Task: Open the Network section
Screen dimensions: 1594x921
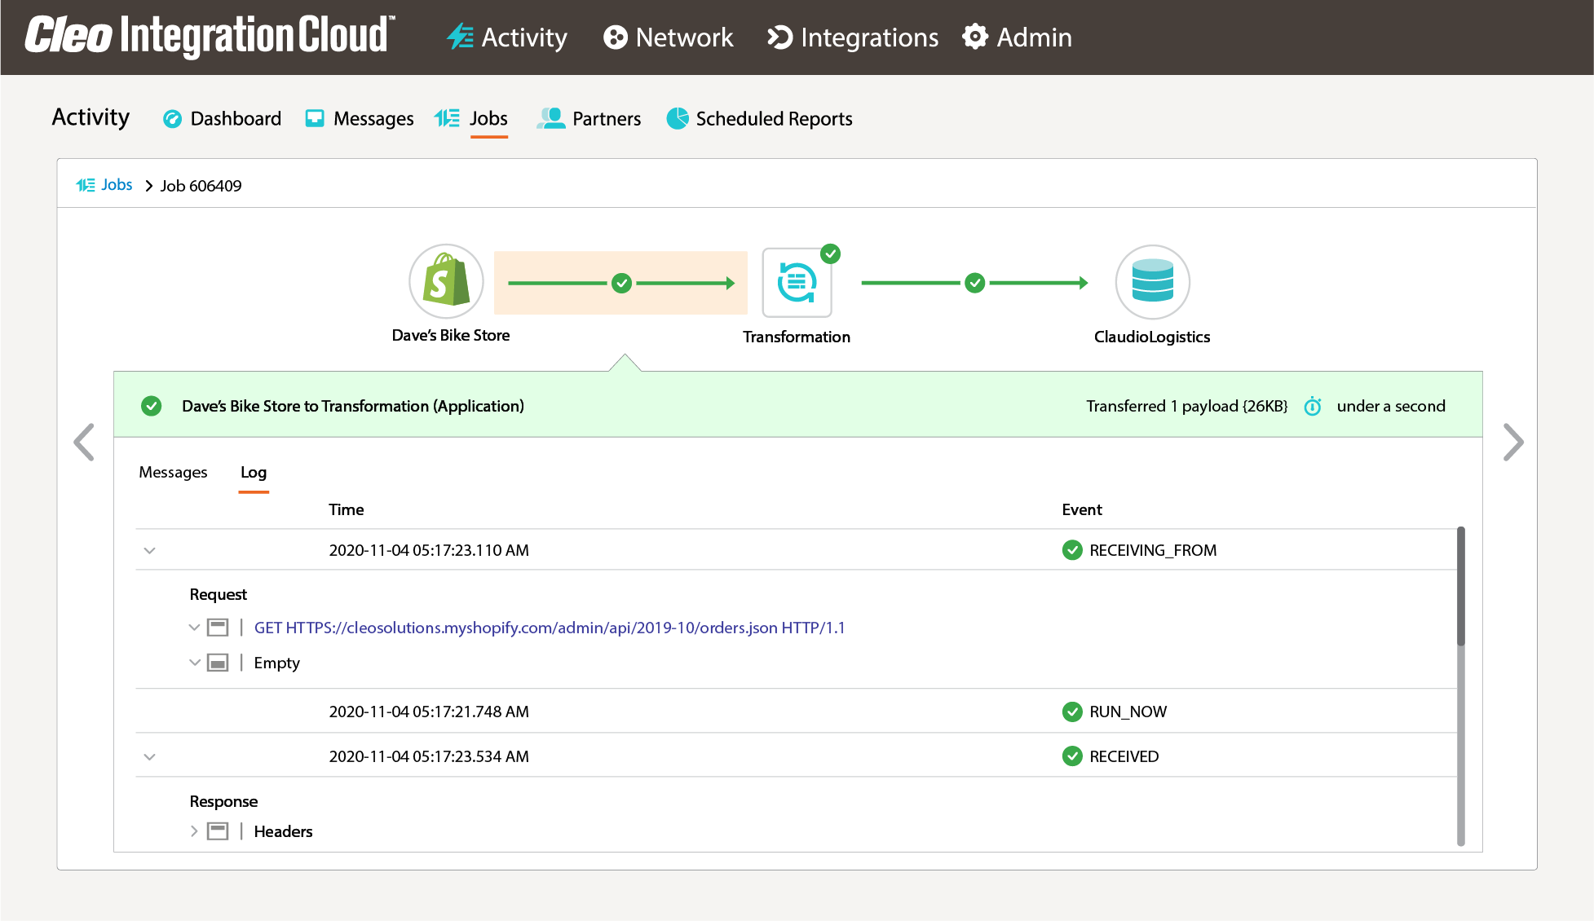Action: click(668, 37)
